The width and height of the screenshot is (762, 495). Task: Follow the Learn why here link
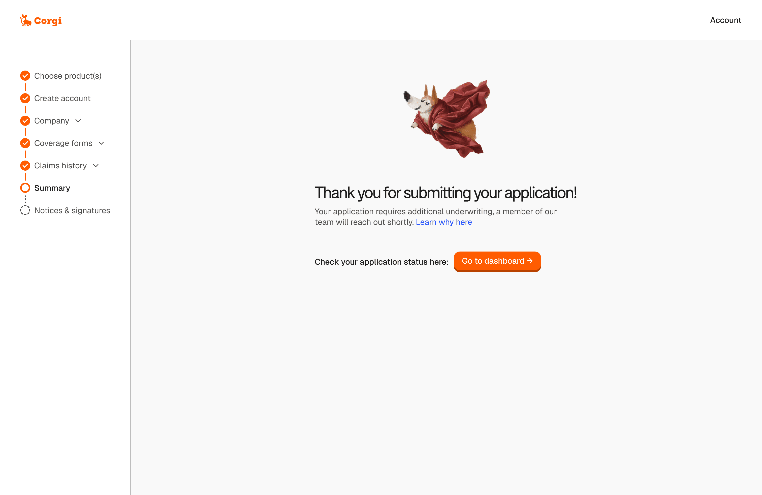[x=444, y=222]
